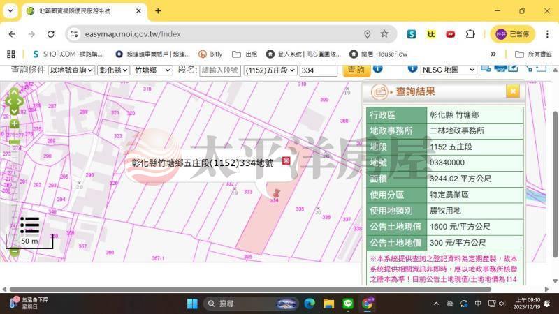Image resolution: width=559 pixels, height=314 pixels.
Task: Expand the query type dropdown 以地號查詢
Action: 71,70
